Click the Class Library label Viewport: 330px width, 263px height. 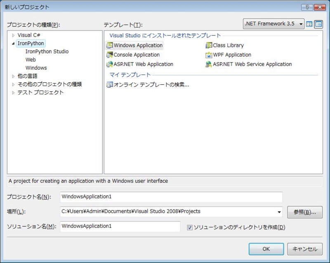point(228,45)
